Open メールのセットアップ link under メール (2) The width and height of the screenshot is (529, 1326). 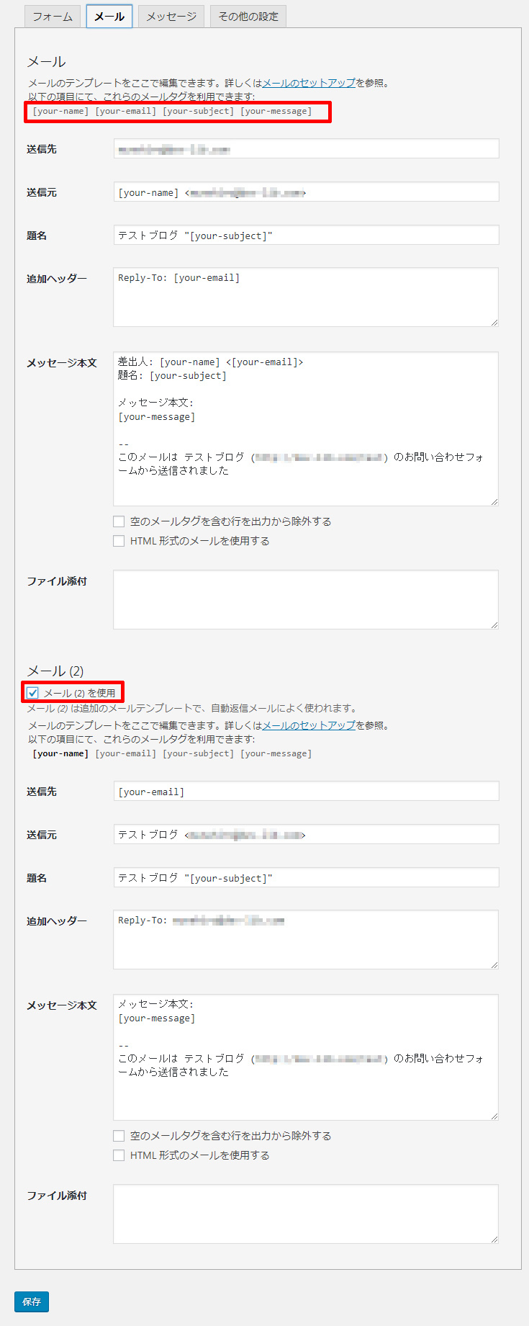point(309,725)
